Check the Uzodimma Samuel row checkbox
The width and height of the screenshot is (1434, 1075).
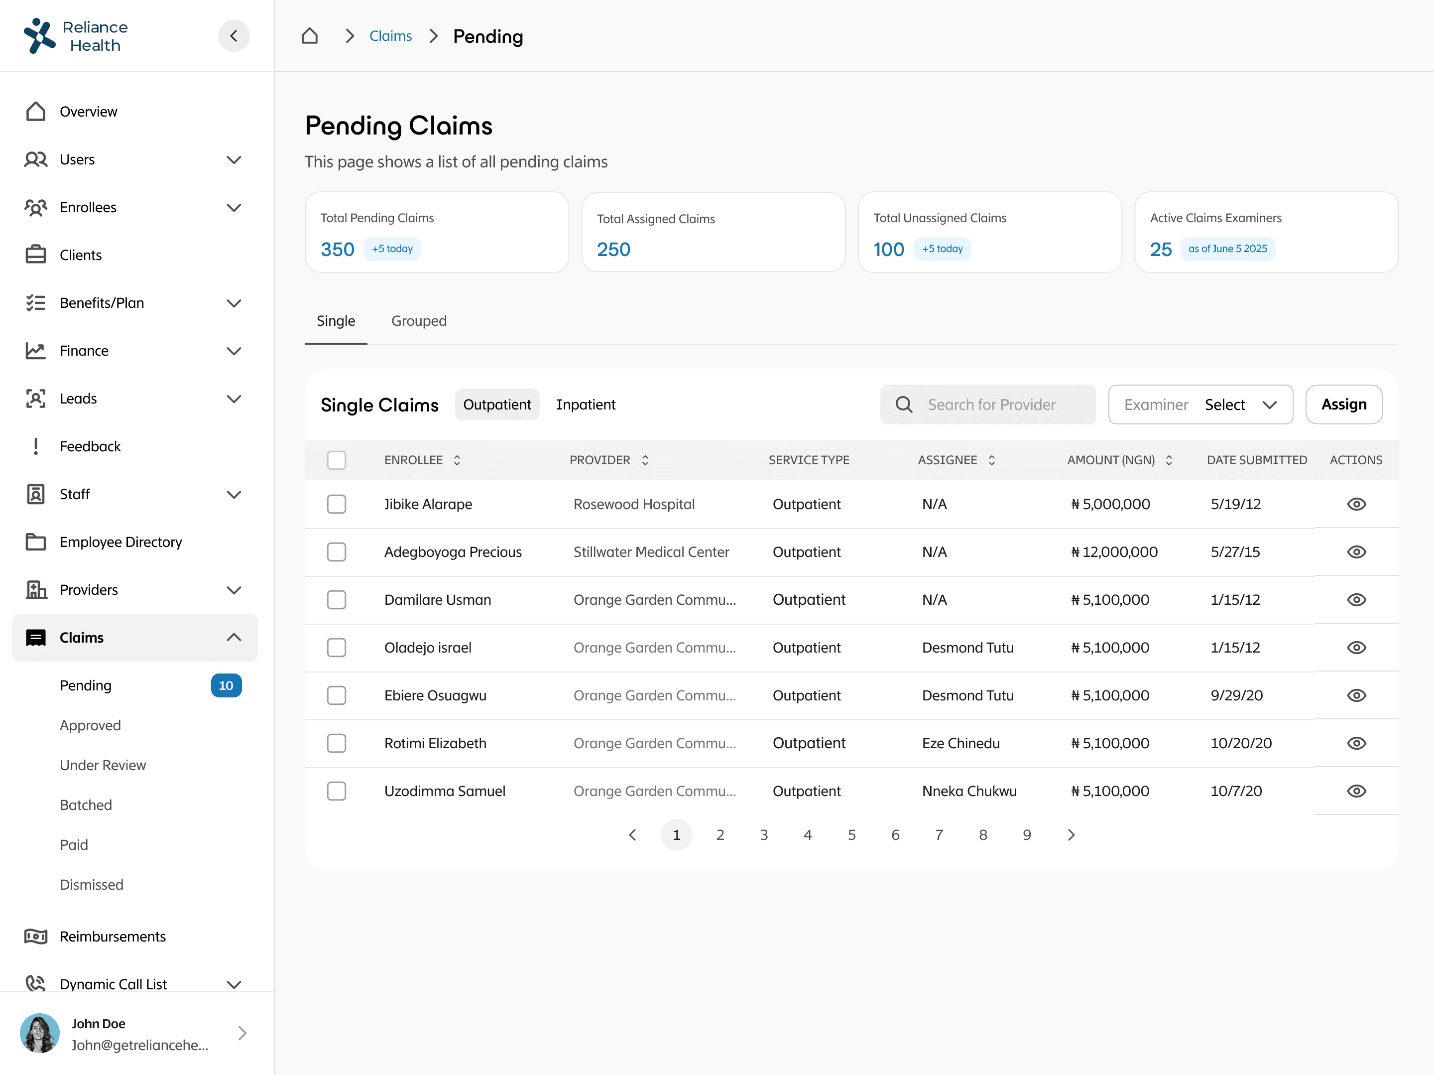tap(337, 791)
